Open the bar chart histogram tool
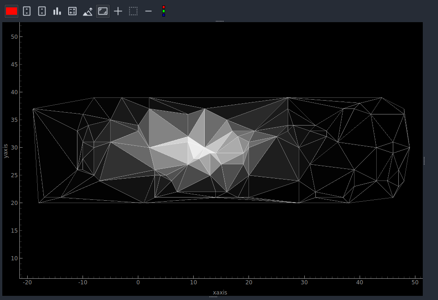The height and width of the screenshot is (300, 438). pyautogui.click(x=57, y=12)
